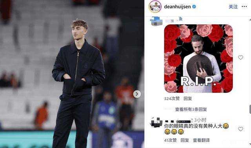
Task: Like the R.I.P. GIF comment
Action: (240, 58)
